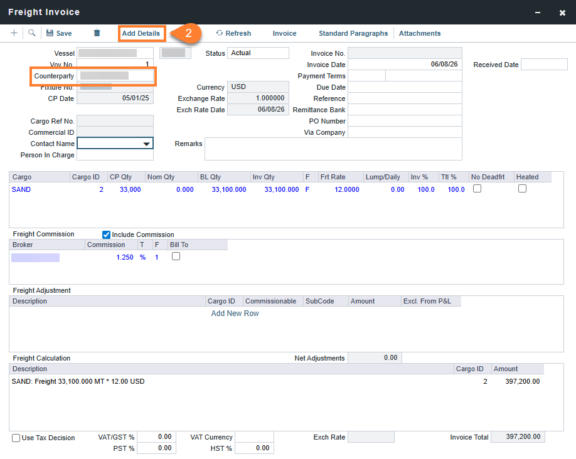The width and height of the screenshot is (576, 459).
Task: Click the Refresh icon in toolbar
Action: point(220,33)
